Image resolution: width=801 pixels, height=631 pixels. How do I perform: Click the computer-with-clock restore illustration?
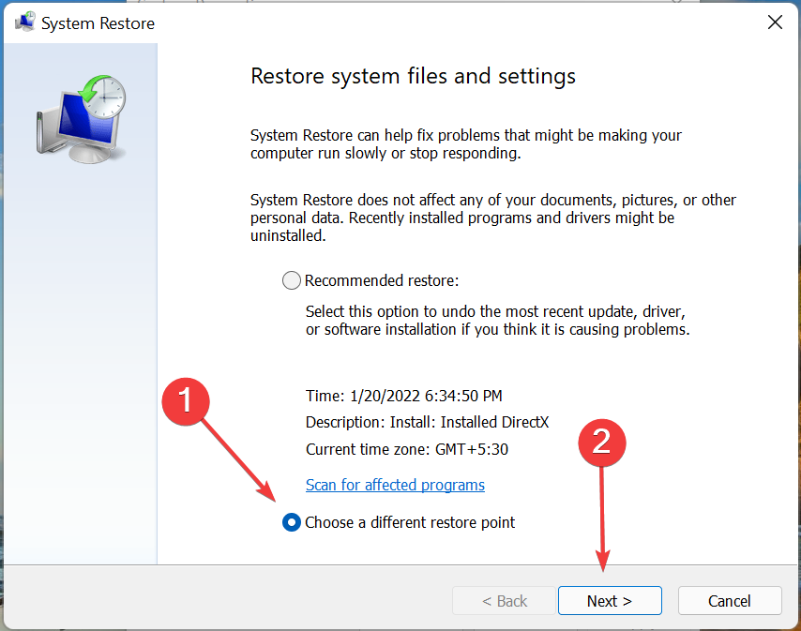click(80, 117)
